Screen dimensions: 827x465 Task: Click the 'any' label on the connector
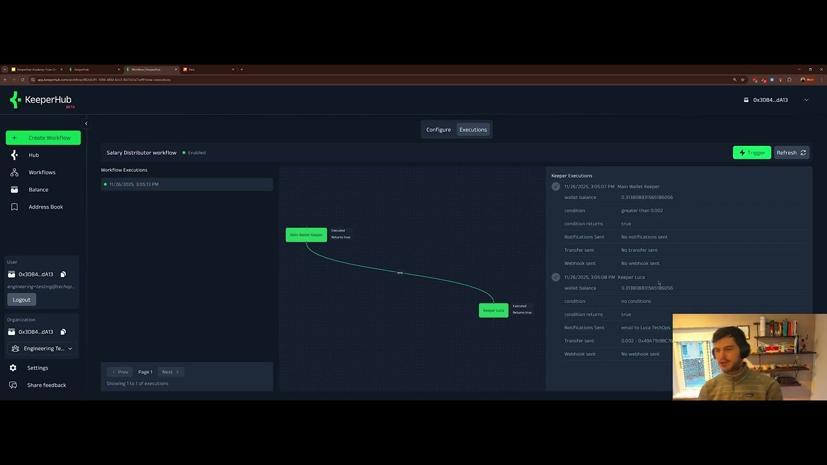click(x=400, y=273)
